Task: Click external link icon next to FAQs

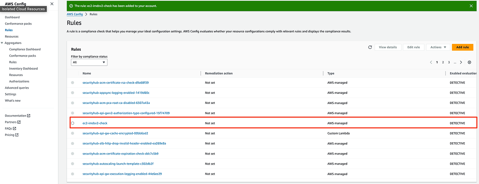Action: click(x=15, y=129)
